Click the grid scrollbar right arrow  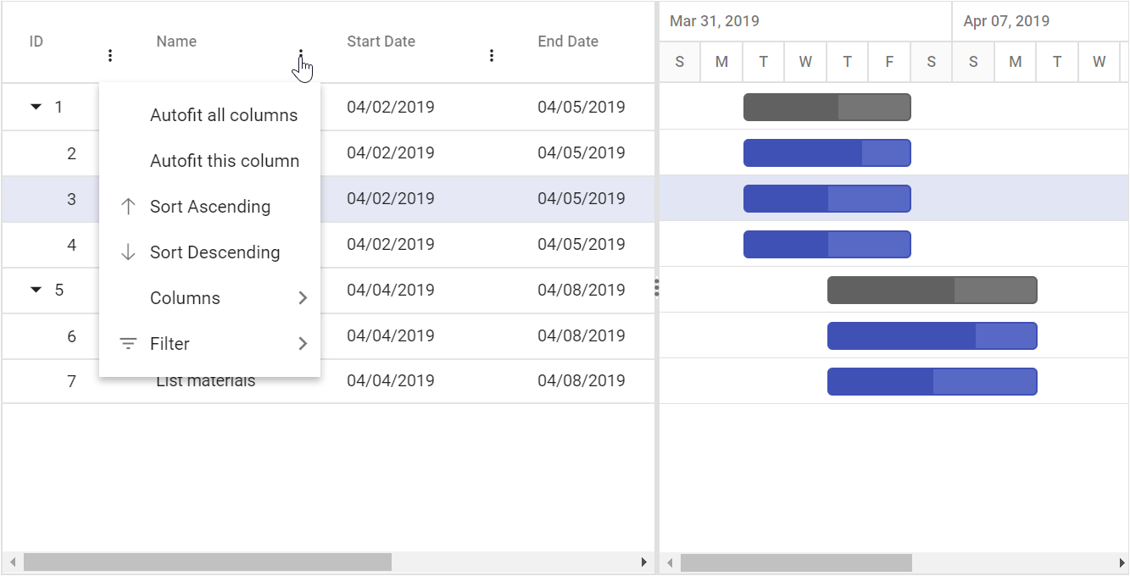(644, 562)
